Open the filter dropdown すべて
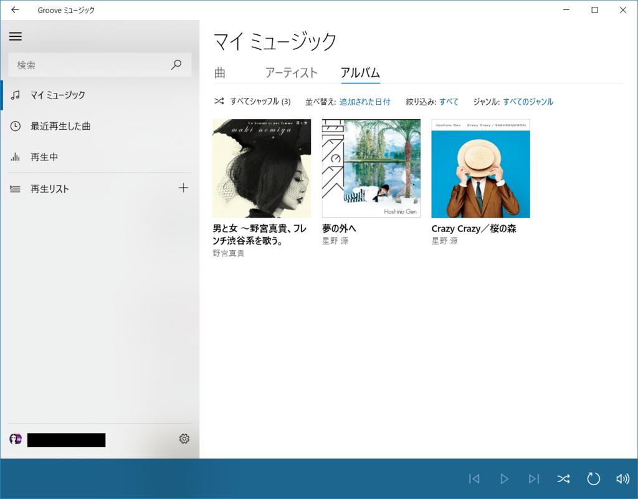Screen dimensions: 638x499 point(449,102)
